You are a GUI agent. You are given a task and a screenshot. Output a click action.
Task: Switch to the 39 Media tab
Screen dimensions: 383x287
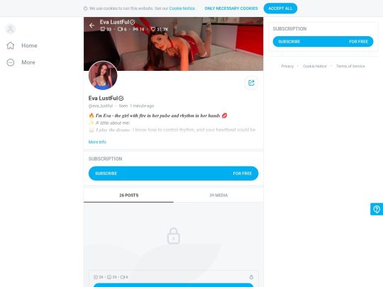click(218, 196)
